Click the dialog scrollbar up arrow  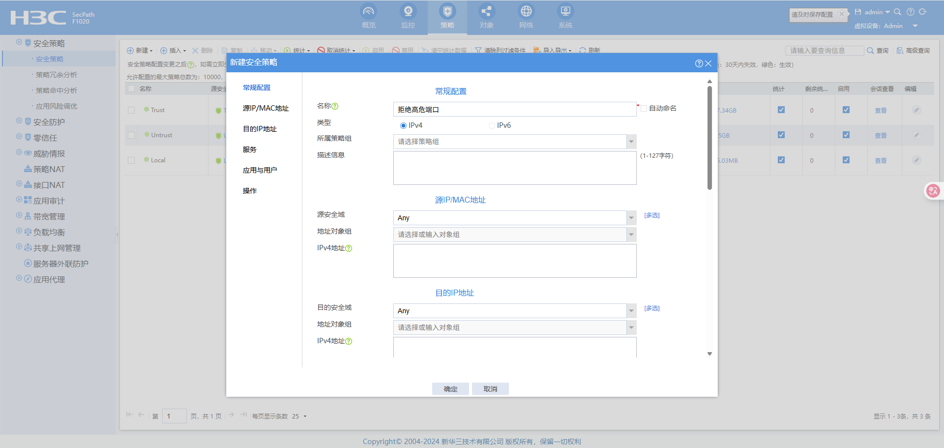709,82
